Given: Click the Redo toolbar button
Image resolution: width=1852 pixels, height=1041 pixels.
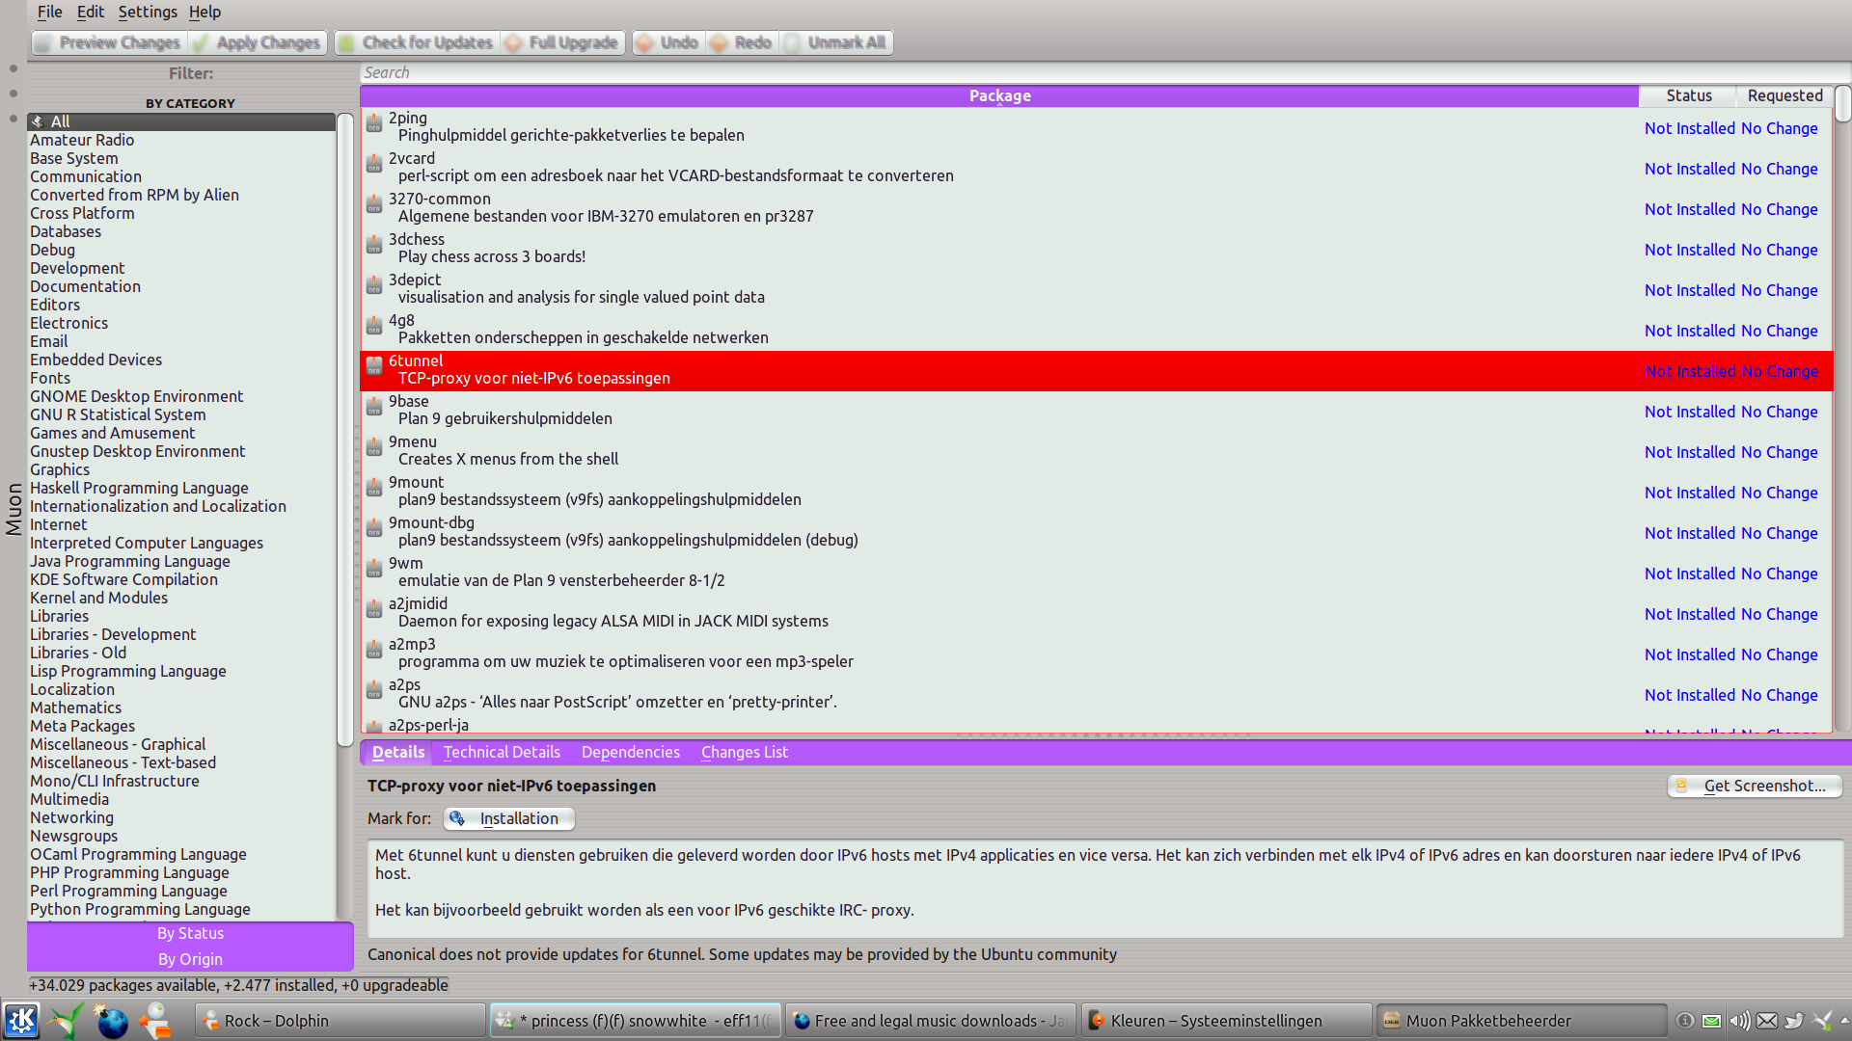Looking at the screenshot, I should (x=743, y=42).
